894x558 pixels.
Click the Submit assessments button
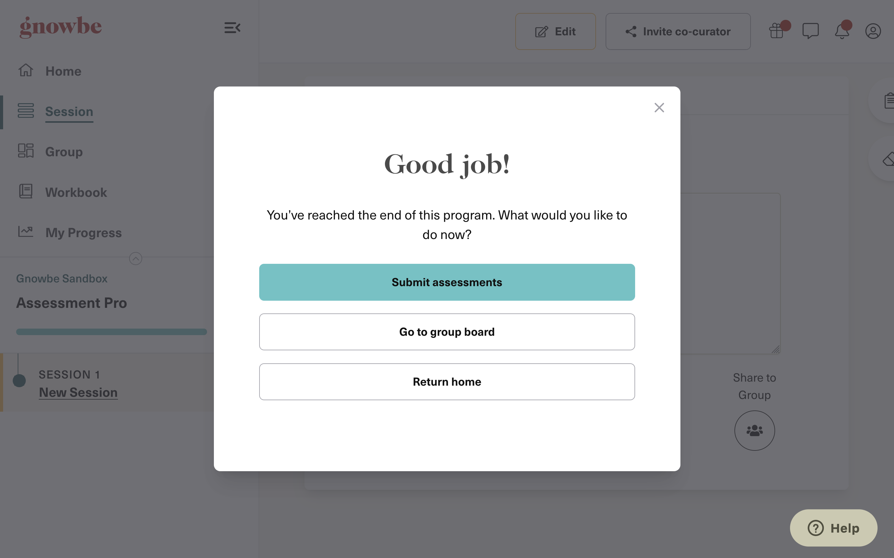[x=447, y=282]
